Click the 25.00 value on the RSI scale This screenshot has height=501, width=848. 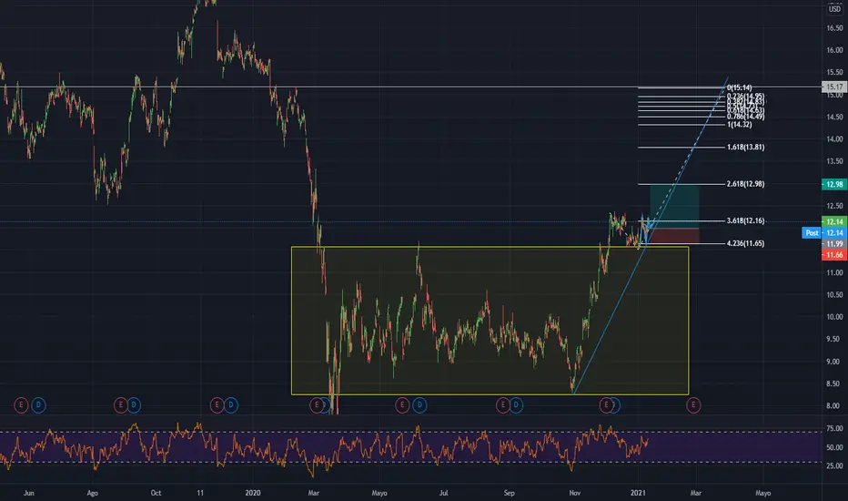834,465
